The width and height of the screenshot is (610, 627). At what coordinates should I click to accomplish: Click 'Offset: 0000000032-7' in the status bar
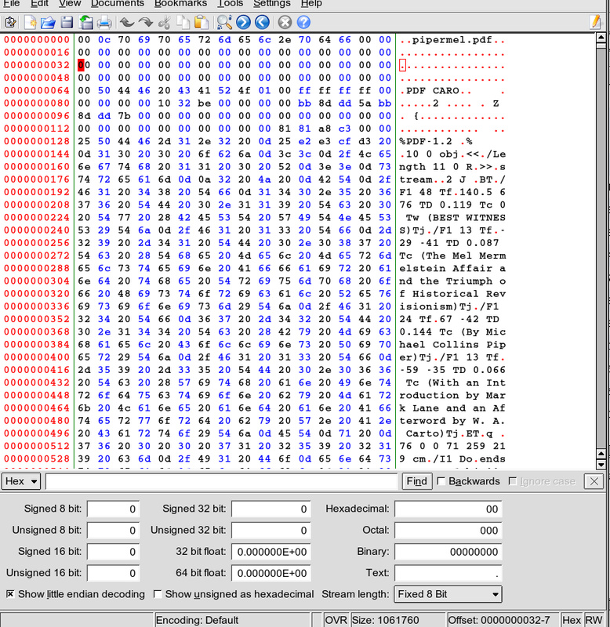coord(499,620)
